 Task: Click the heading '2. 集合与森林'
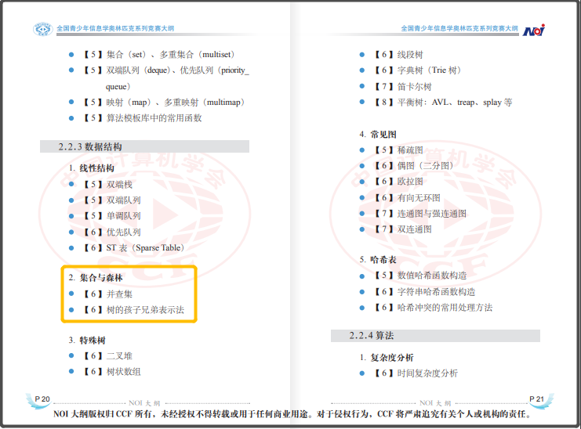click(96, 278)
